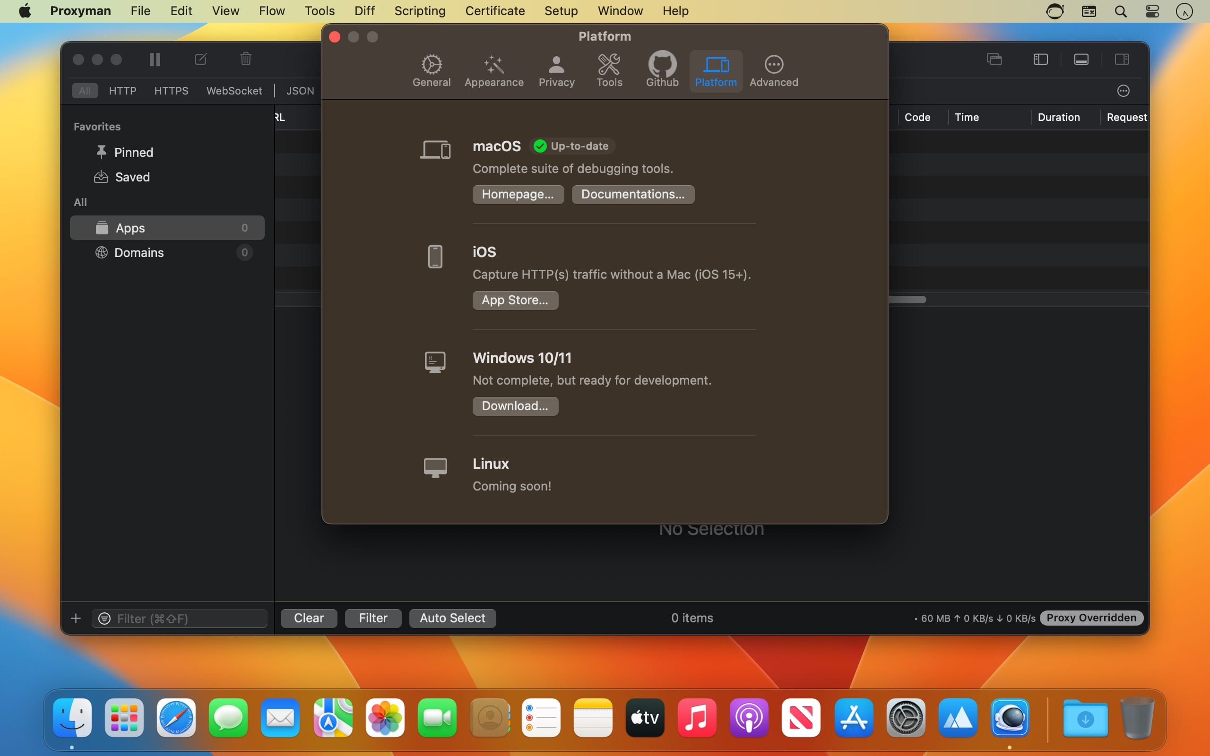Viewport: 1210px width, 756px height.
Task: Click the Auto Select button
Action: pos(453,618)
